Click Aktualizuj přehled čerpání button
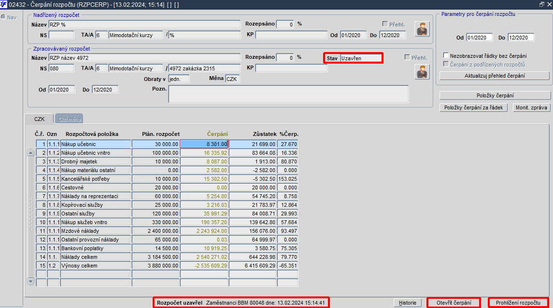 pos(495,76)
